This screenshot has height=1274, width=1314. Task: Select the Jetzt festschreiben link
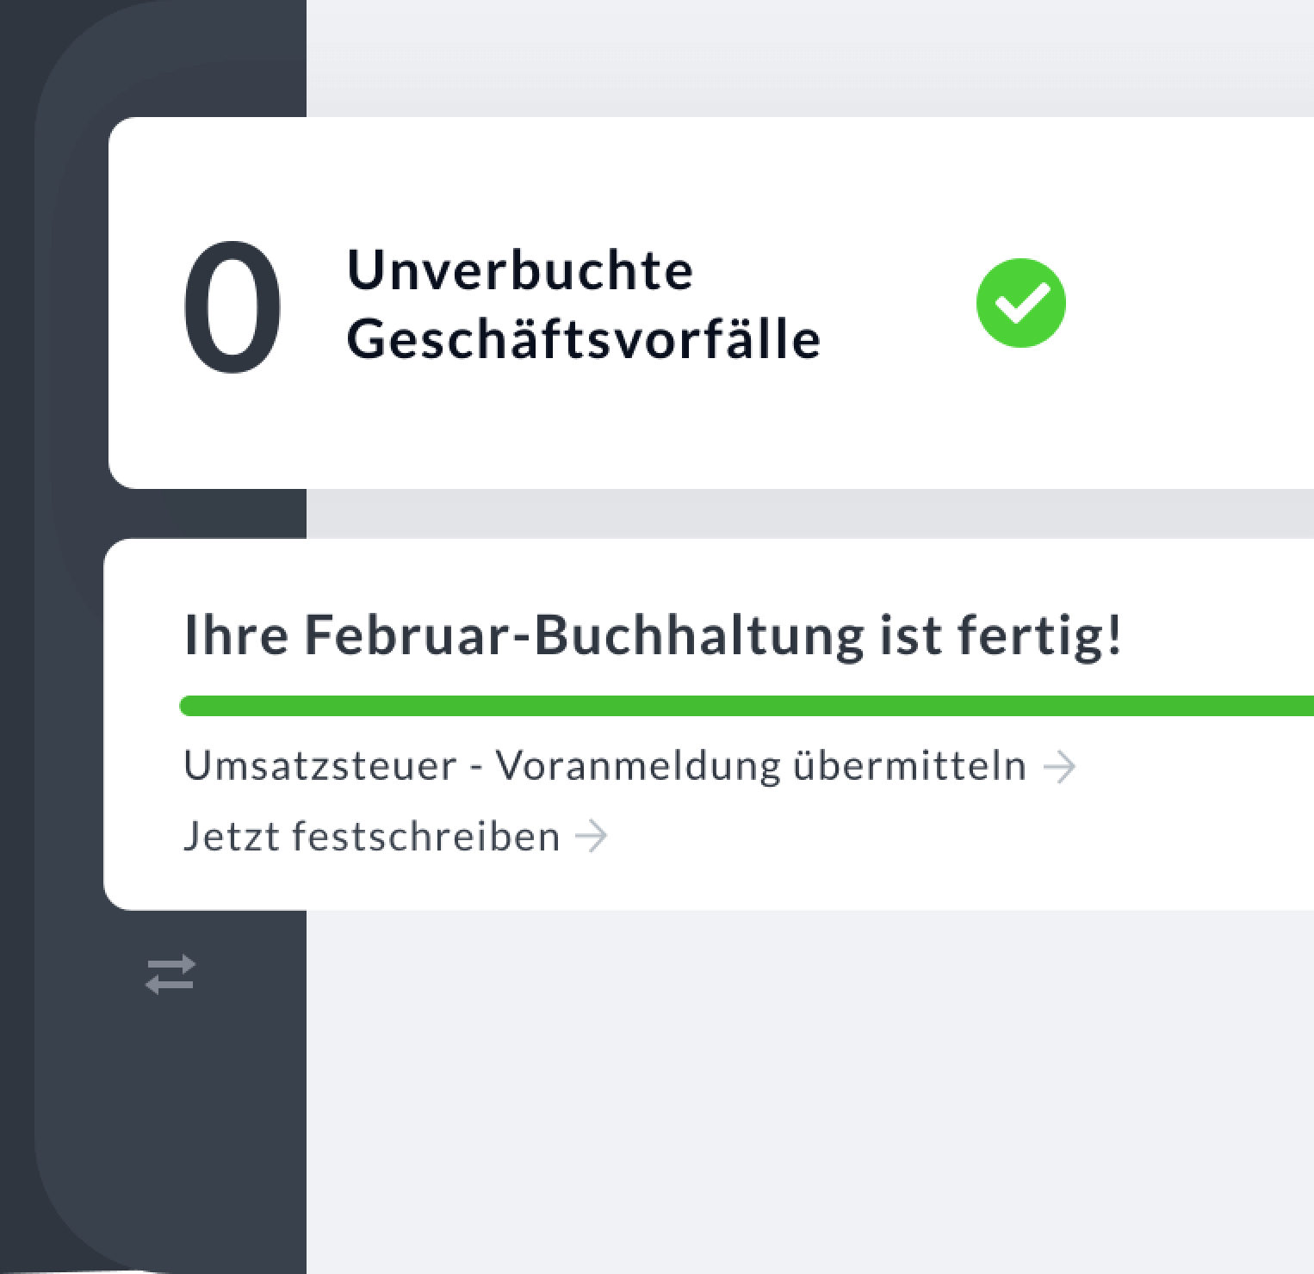pyautogui.click(x=372, y=836)
